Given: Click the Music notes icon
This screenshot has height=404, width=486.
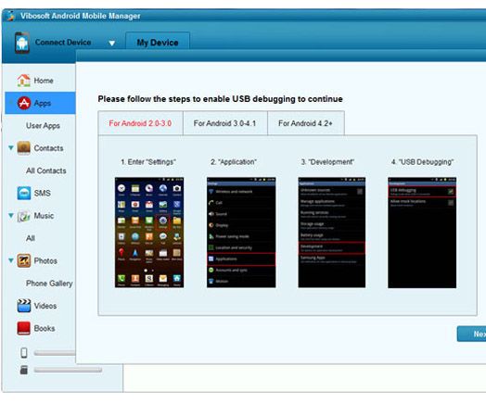Looking at the screenshot, I should click(x=23, y=216).
